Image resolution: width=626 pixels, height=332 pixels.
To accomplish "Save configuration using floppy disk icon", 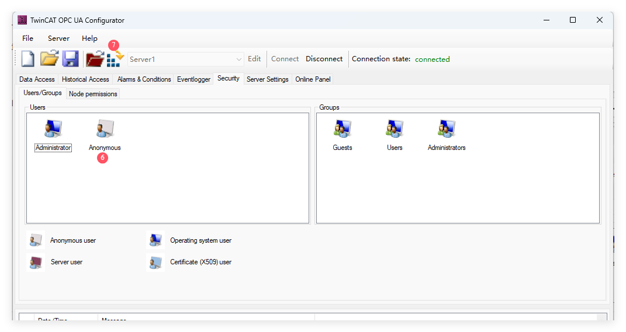I will tap(71, 59).
